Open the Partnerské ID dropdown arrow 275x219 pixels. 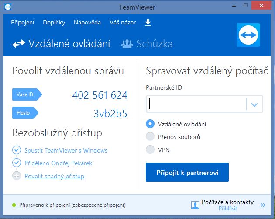pos(254,104)
